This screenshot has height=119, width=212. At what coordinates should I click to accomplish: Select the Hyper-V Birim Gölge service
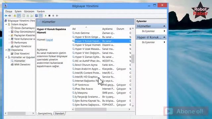coord(101,37)
